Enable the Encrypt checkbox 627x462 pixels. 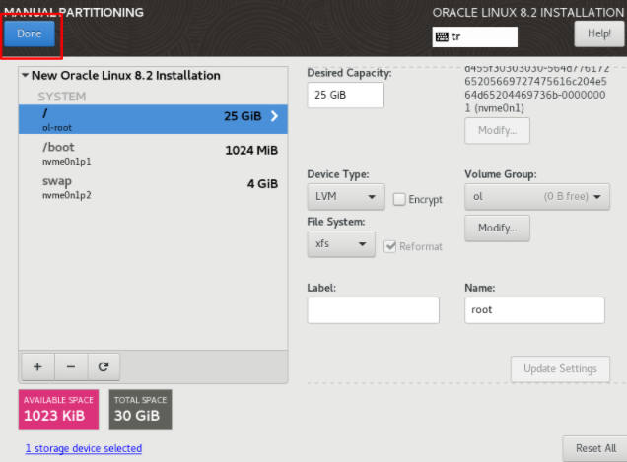[x=399, y=199]
